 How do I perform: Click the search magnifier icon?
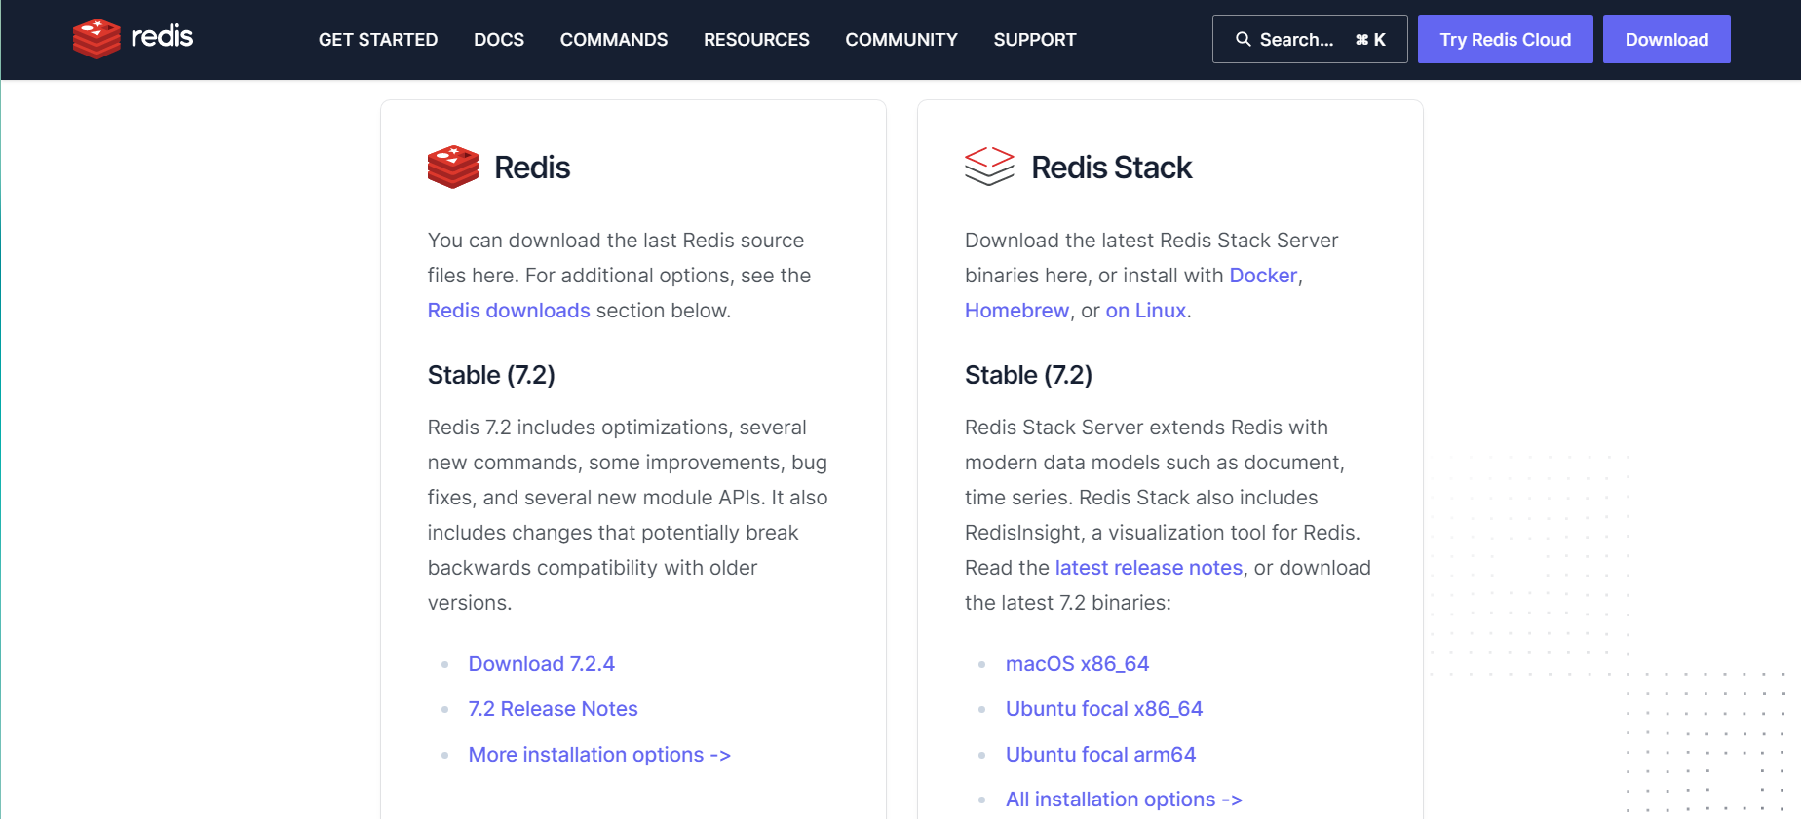(1243, 39)
